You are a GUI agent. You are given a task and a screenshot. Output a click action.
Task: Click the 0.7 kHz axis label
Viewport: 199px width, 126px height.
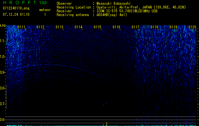pos(3,104)
